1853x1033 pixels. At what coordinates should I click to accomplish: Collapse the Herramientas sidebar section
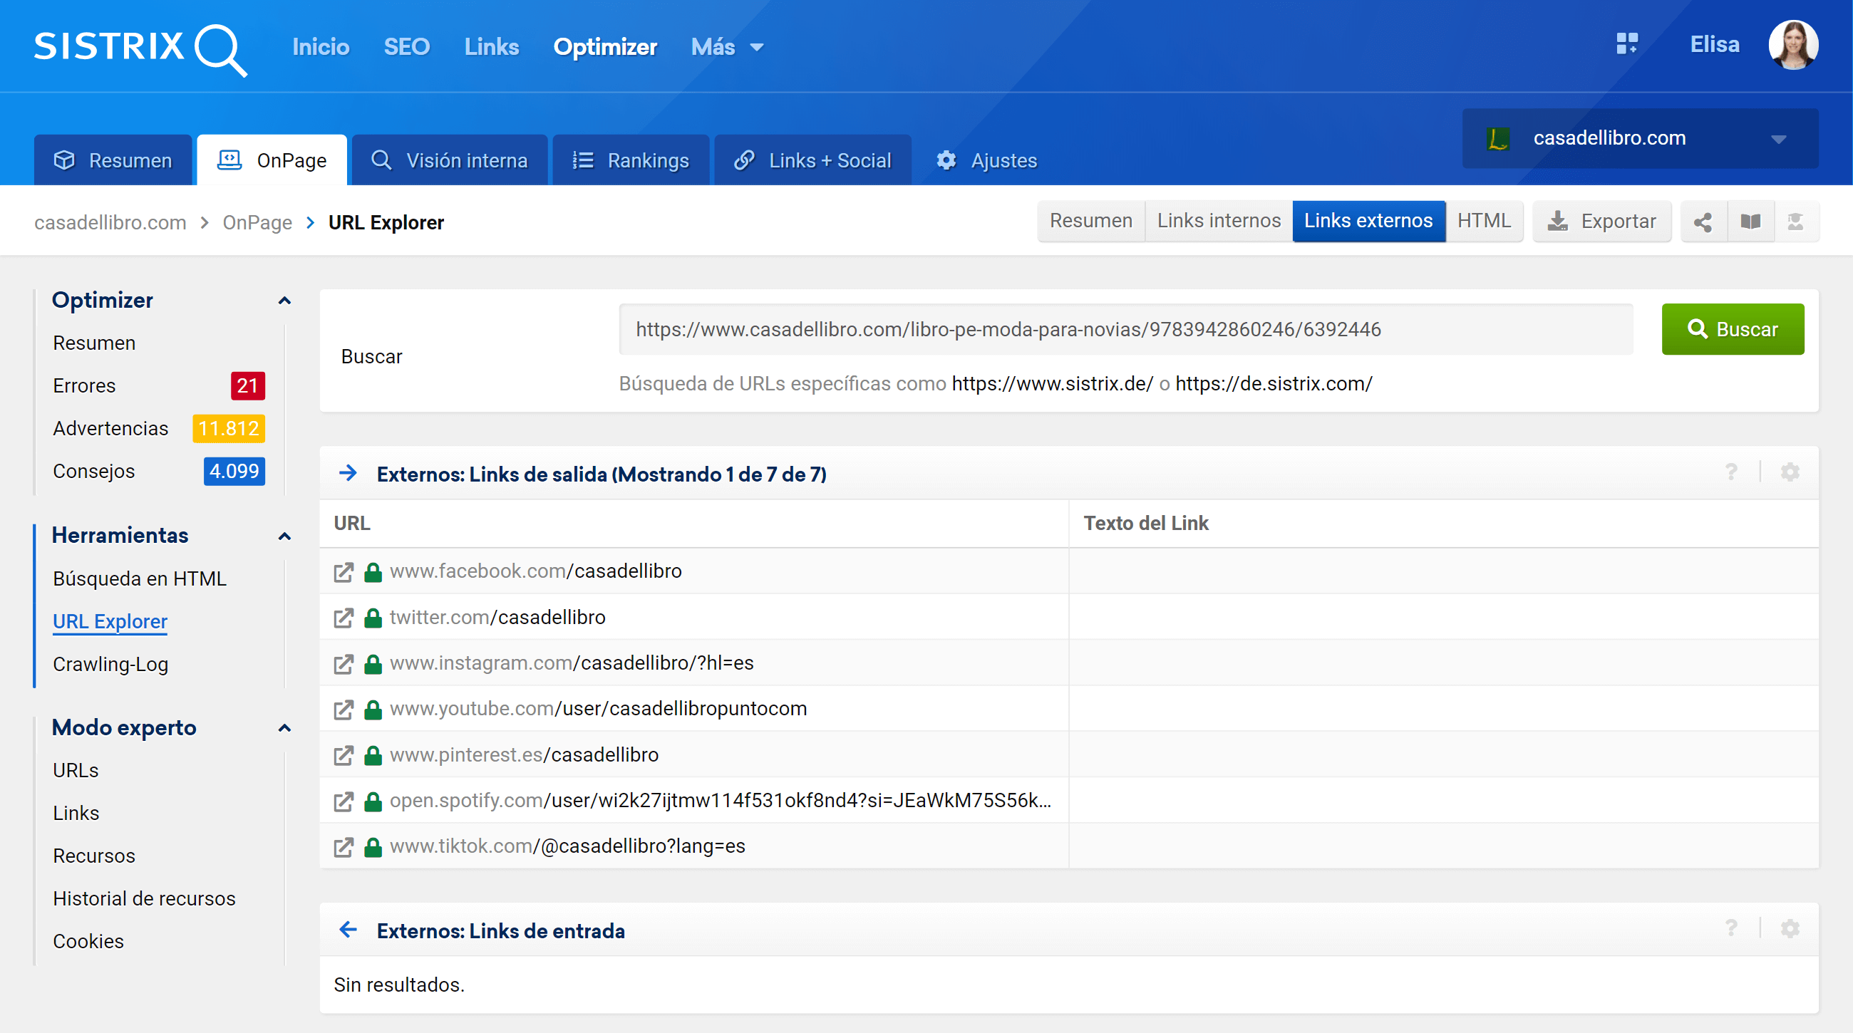(x=284, y=536)
